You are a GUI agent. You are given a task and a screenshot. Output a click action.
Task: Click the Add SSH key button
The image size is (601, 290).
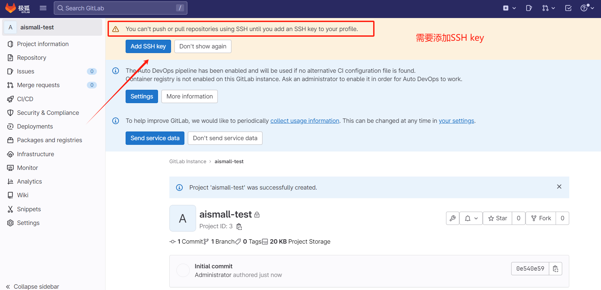[148, 46]
